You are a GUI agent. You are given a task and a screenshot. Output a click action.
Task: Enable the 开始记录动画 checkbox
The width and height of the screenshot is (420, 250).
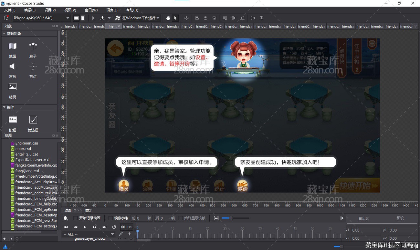(76, 218)
